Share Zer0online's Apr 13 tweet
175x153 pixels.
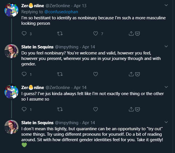click(131, 34)
